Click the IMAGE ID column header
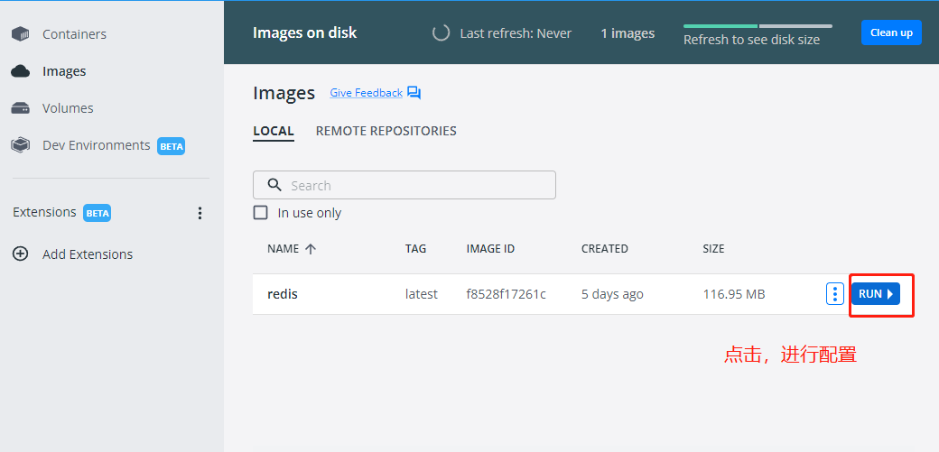The width and height of the screenshot is (939, 452). pos(490,249)
